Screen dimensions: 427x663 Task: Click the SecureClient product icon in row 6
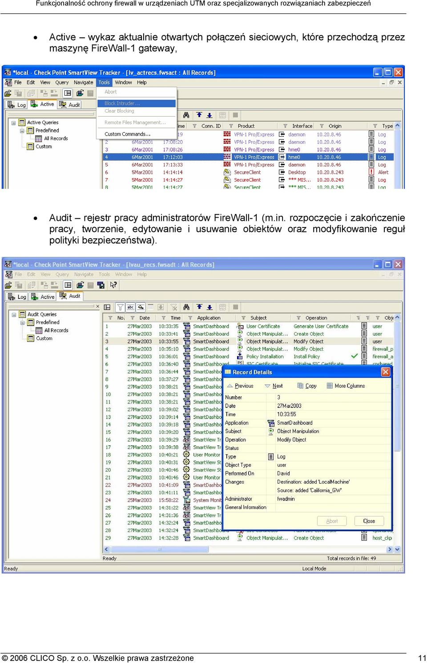click(x=227, y=172)
